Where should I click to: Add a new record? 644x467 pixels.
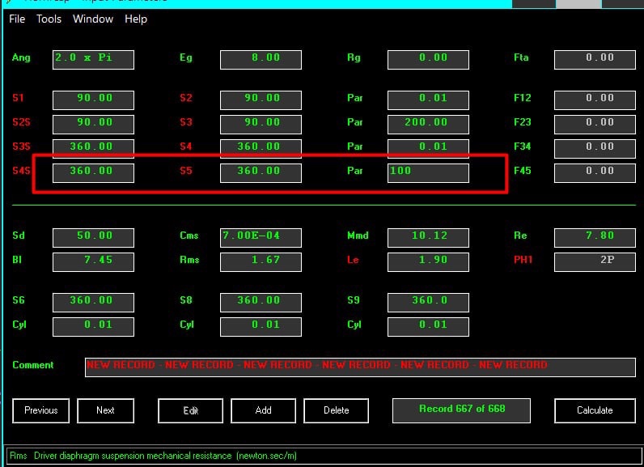(x=263, y=410)
